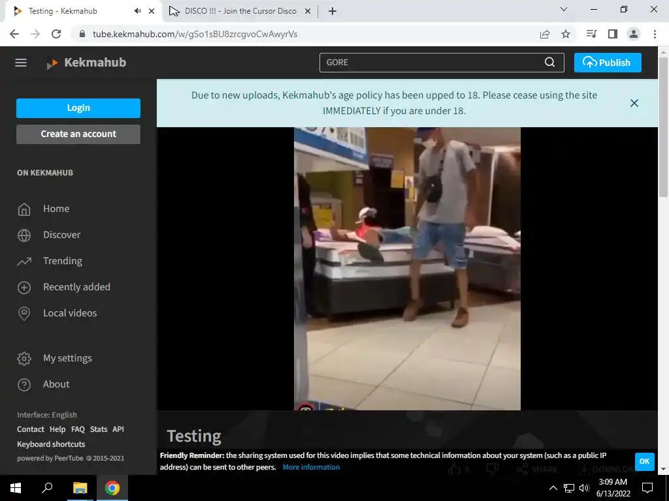The image size is (669, 501).
Task: Click the blue Login button
Action: (78, 108)
